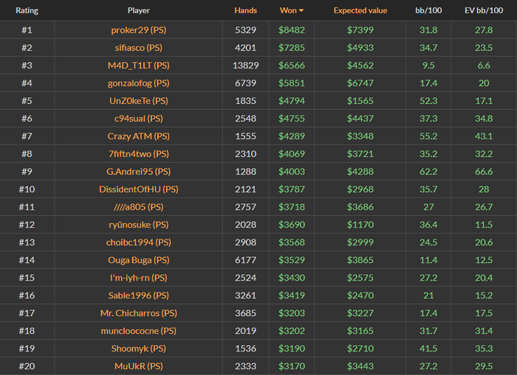Click the Rating column header
The height and width of the screenshot is (375, 517).
click(27, 11)
